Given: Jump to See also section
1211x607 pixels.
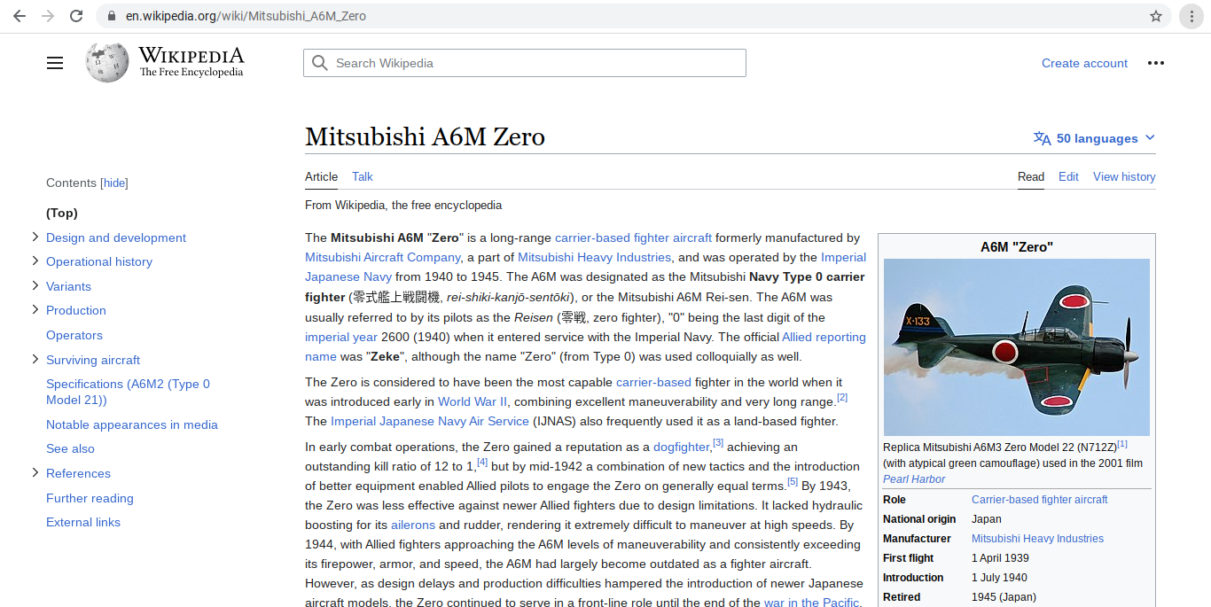Looking at the screenshot, I should (70, 448).
